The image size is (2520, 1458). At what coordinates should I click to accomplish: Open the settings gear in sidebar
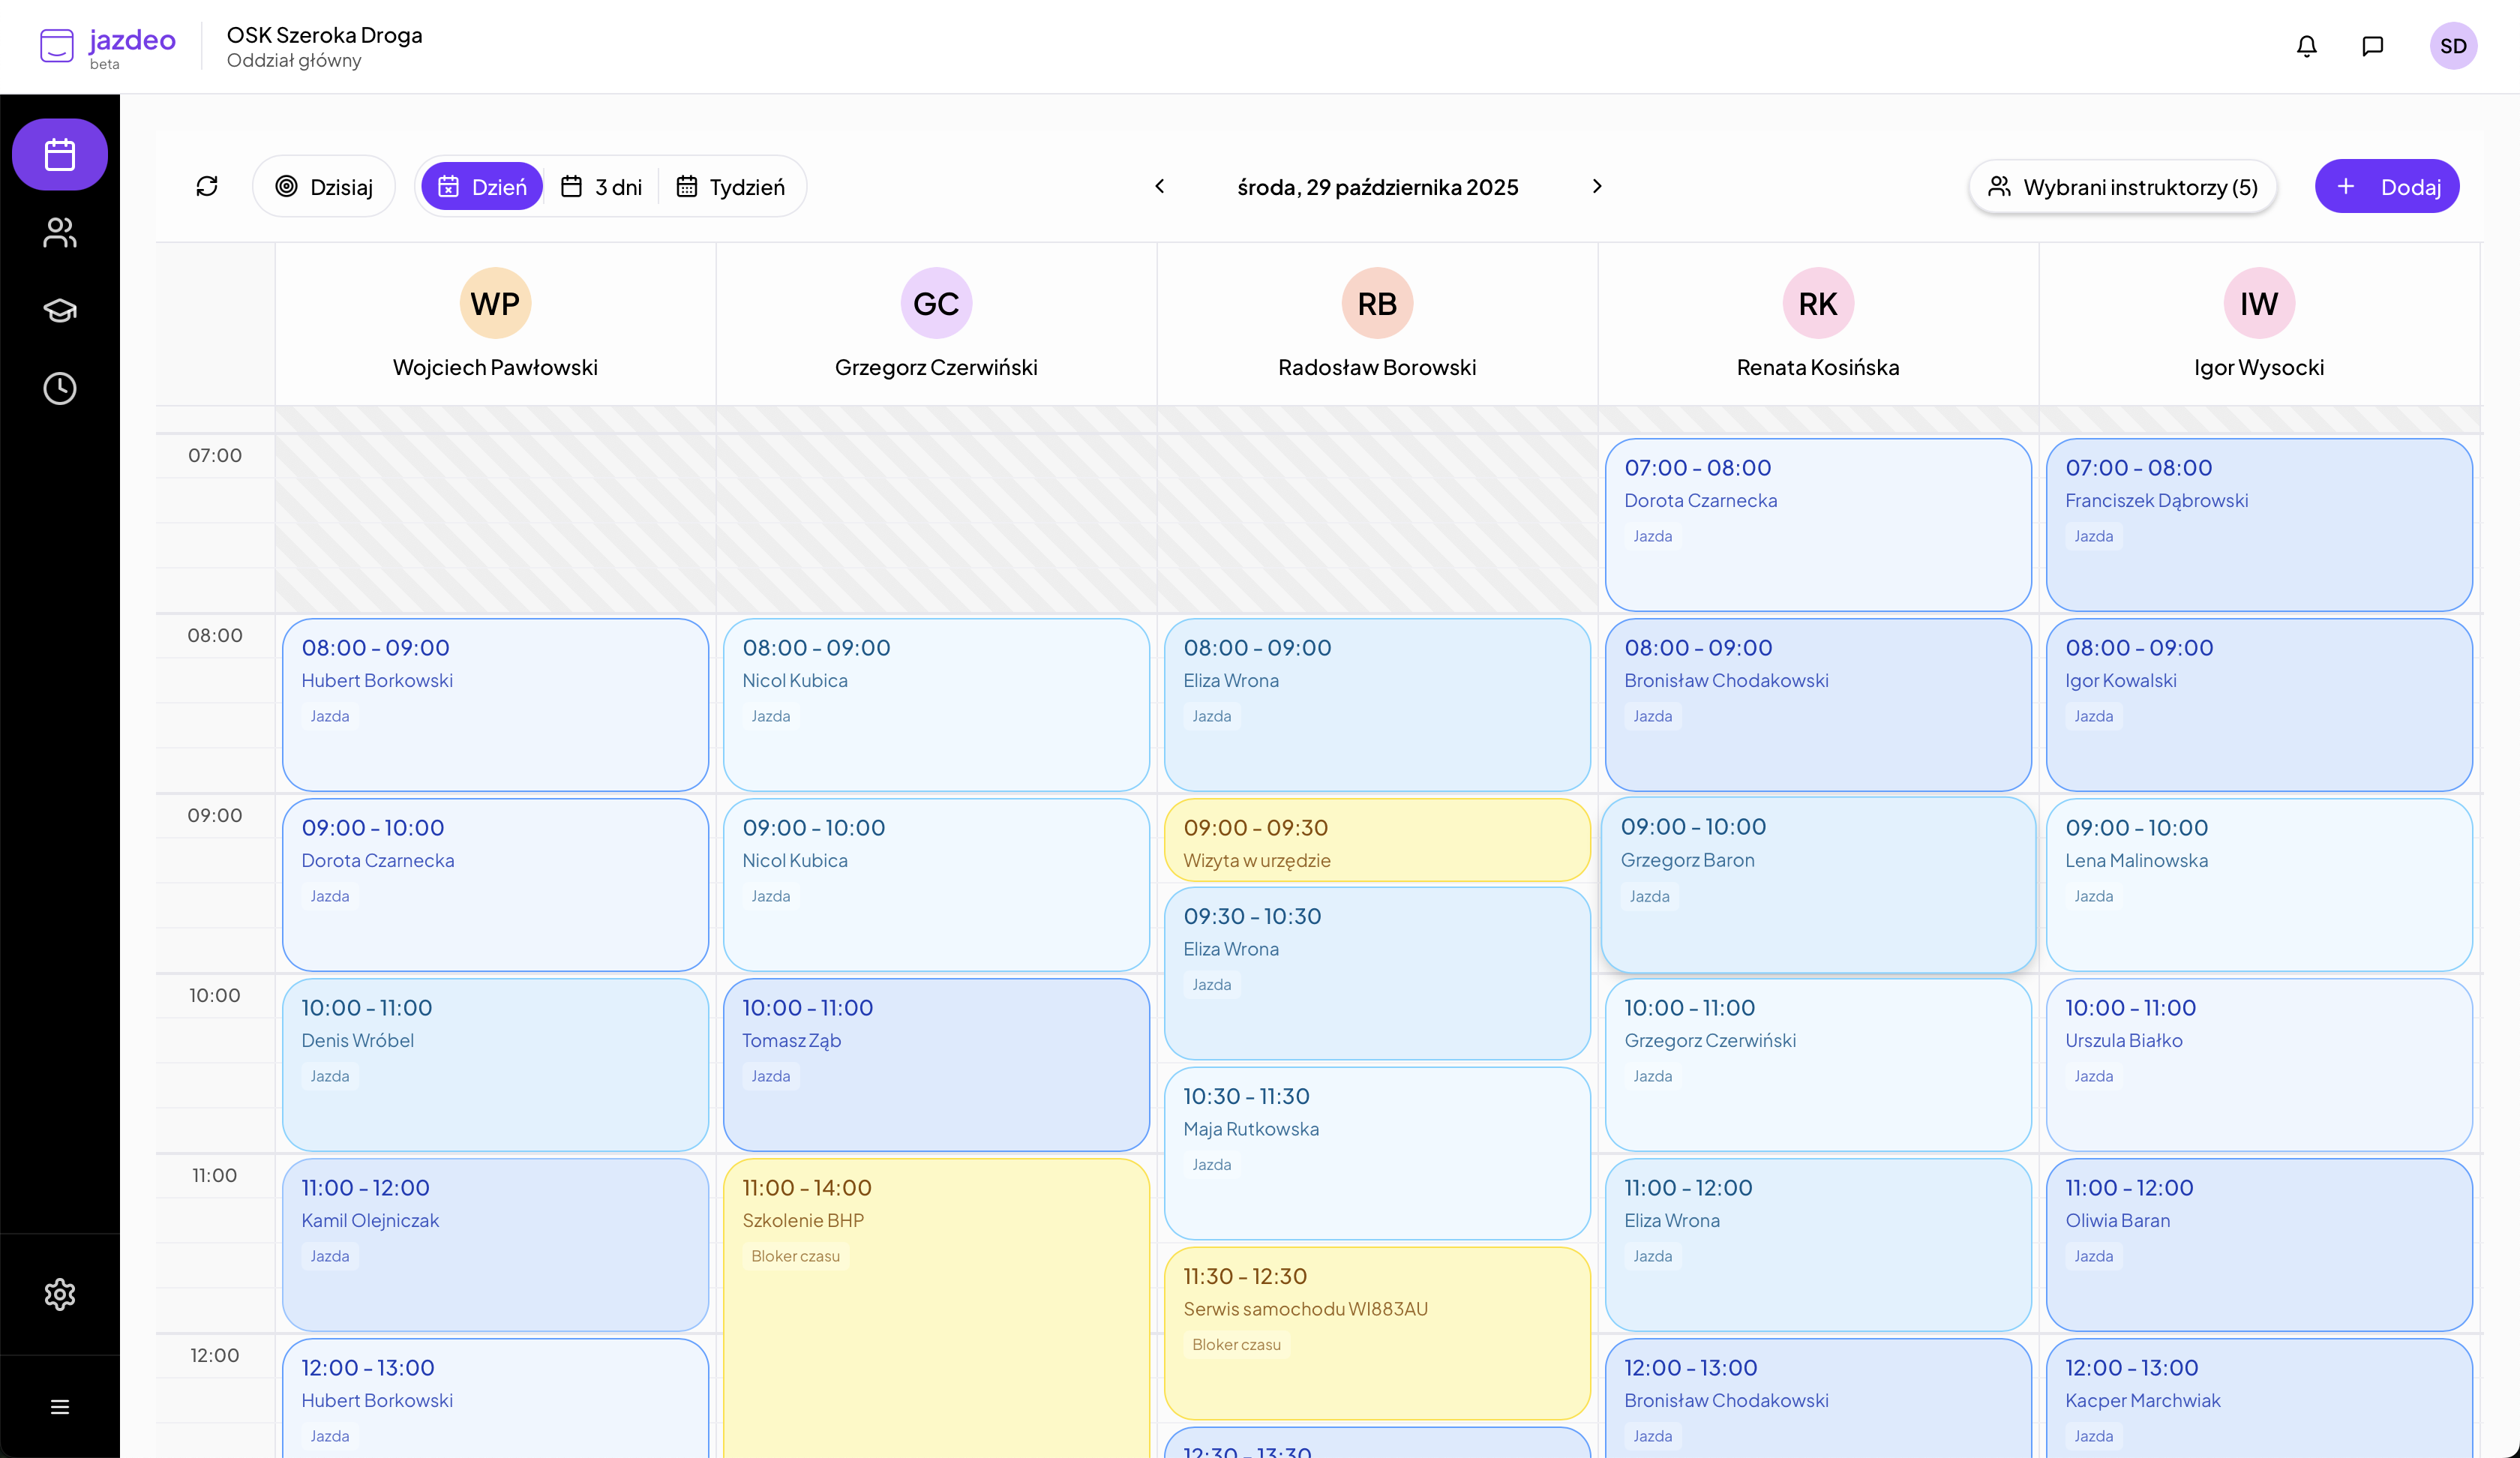60,1294
